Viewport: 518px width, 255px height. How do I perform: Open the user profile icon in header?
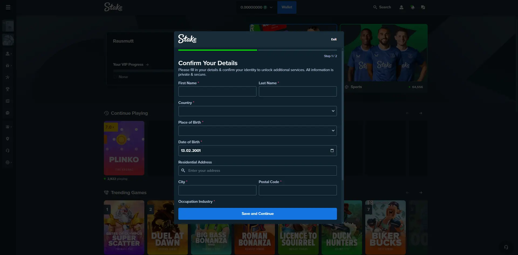[401, 7]
